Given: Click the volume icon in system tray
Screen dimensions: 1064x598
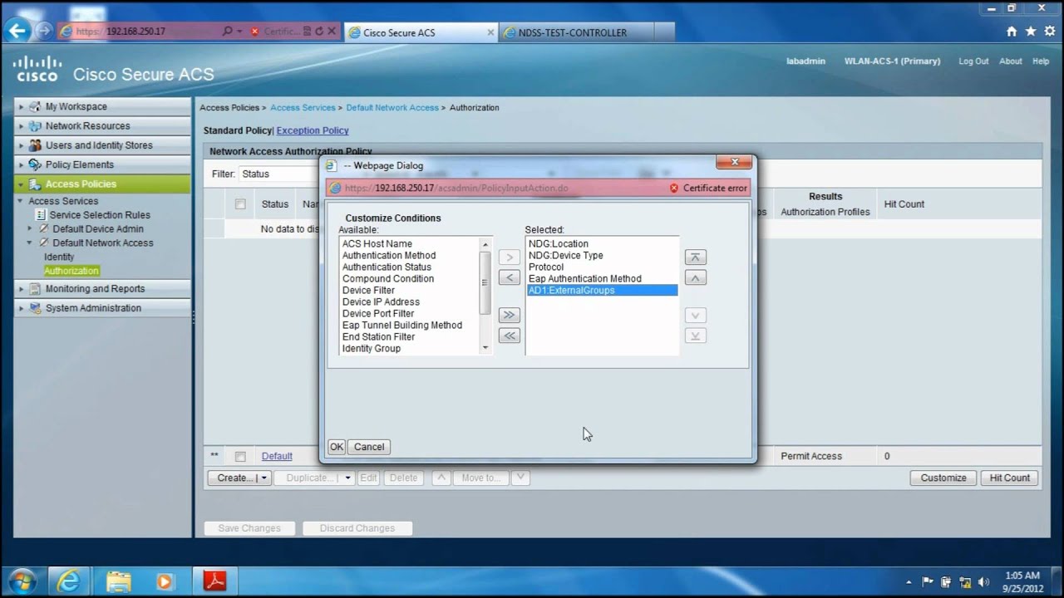Looking at the screenshot, I should (983, 582).
